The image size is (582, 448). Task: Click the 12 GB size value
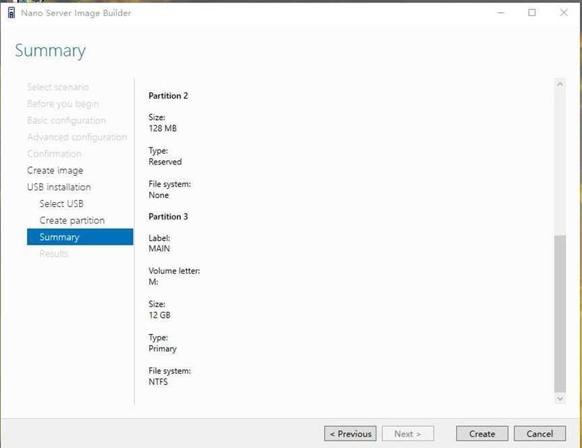160,315
